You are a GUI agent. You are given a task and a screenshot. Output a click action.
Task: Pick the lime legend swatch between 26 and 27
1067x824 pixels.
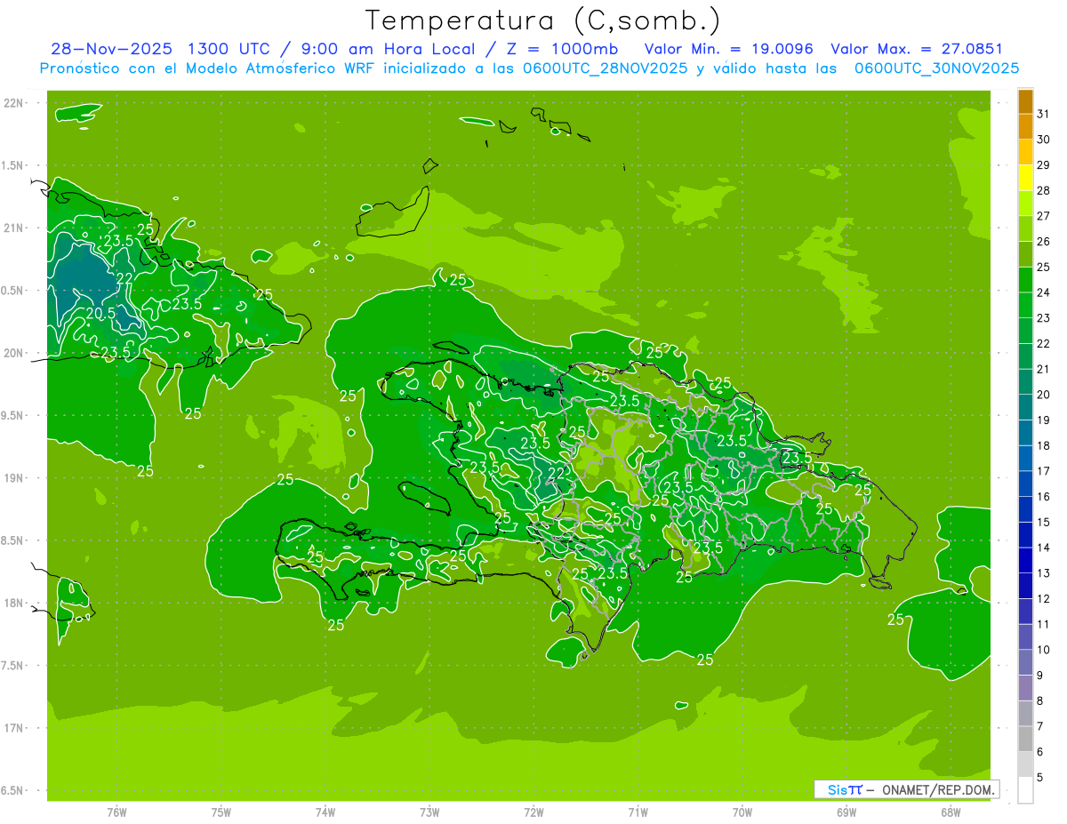point(1025,229)
